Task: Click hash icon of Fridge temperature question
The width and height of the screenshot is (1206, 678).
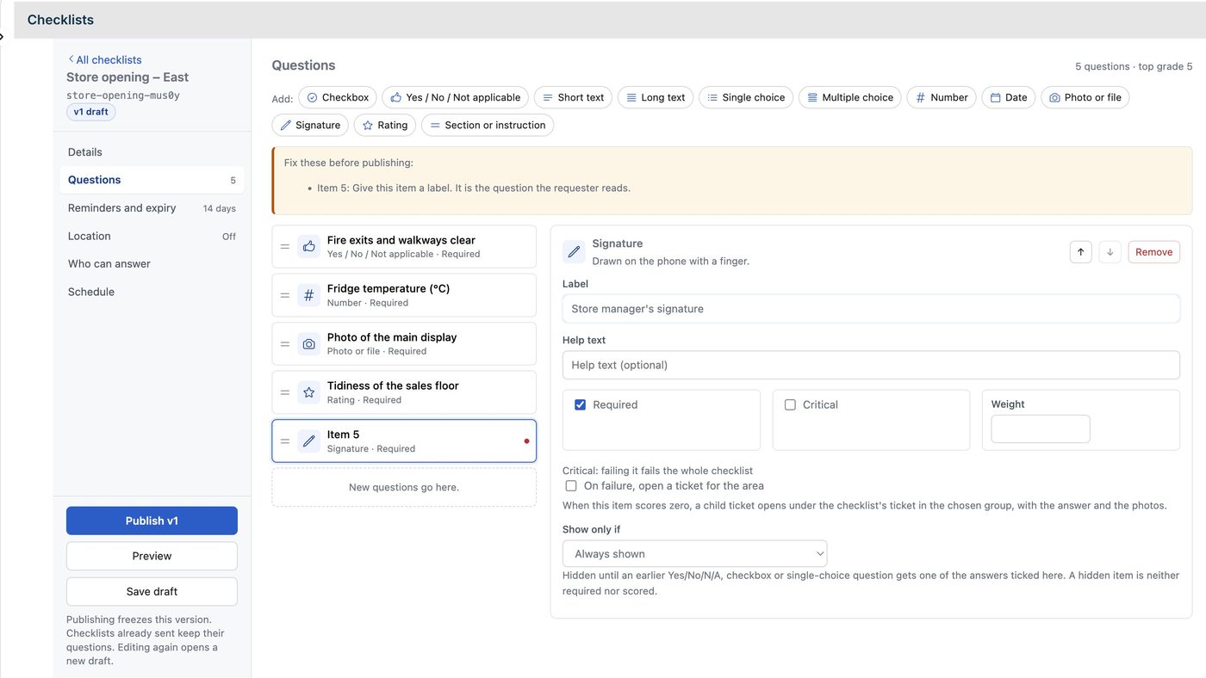Action: [x=308, y=295]
